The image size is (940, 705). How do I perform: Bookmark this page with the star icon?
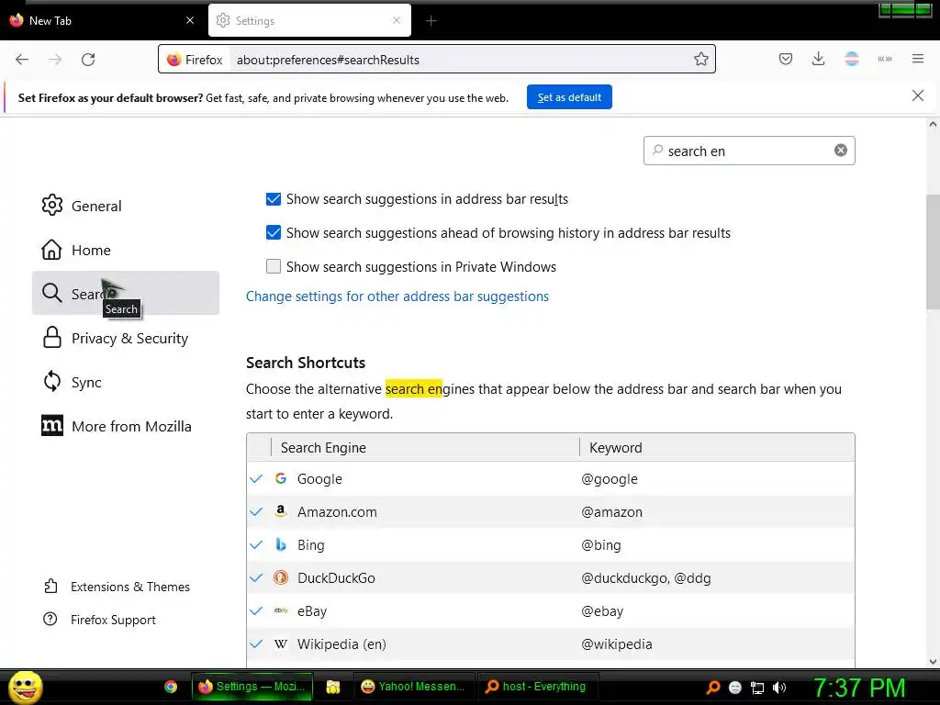coord(700,59)
